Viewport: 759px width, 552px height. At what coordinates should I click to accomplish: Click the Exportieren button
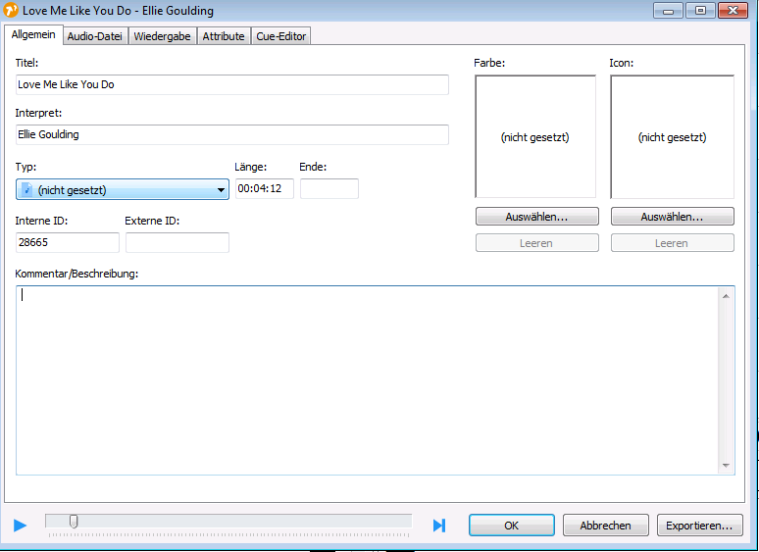tap(699, 526)
